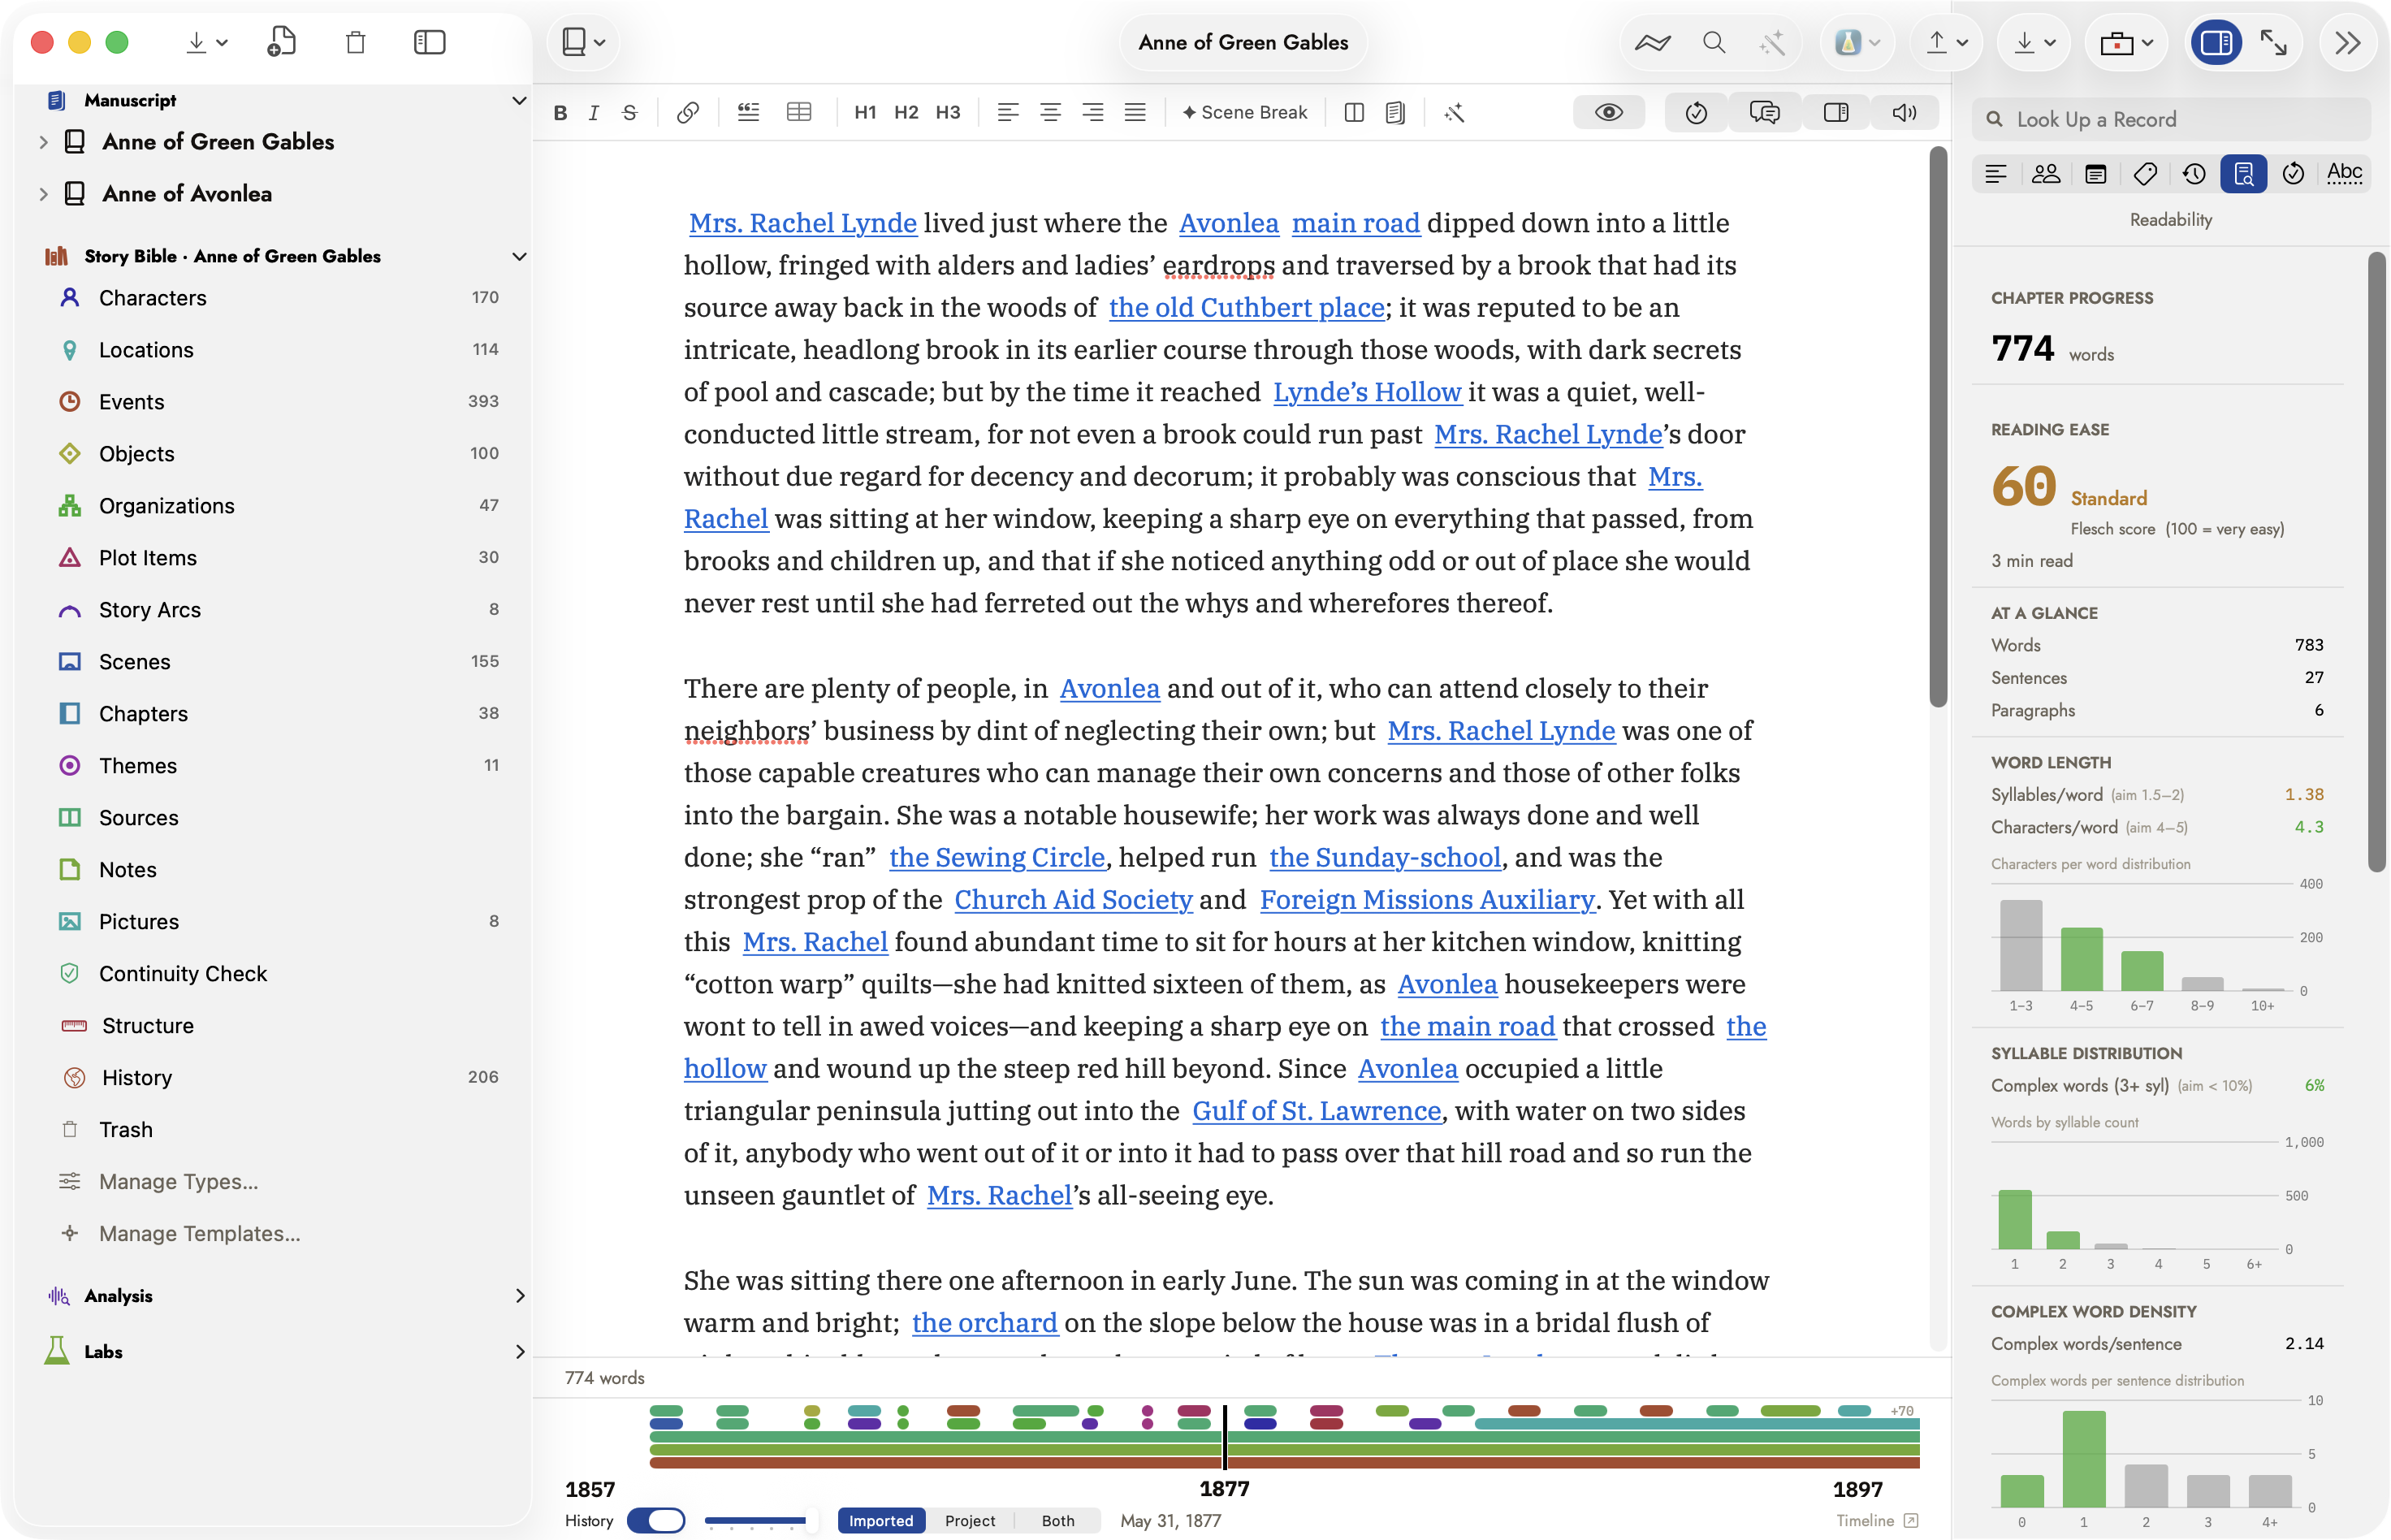Justify the paragraph text
The width and height of the screenshot is (2391, 1540).
[x=1135, y=112]
